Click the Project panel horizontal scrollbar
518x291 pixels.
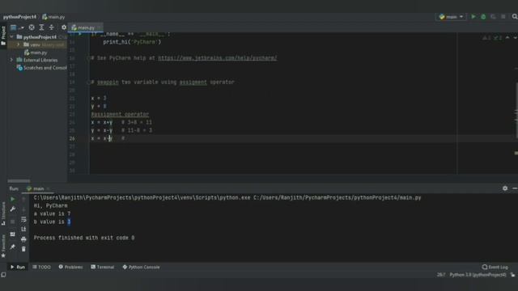19,181
